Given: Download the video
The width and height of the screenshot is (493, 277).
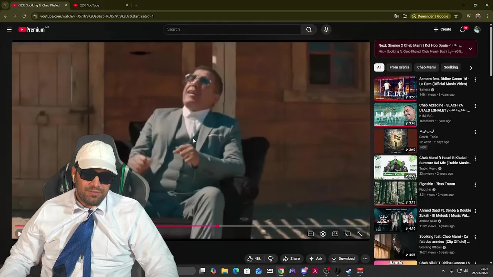Looking at the screenshot, I should click(x=343, y=259).
